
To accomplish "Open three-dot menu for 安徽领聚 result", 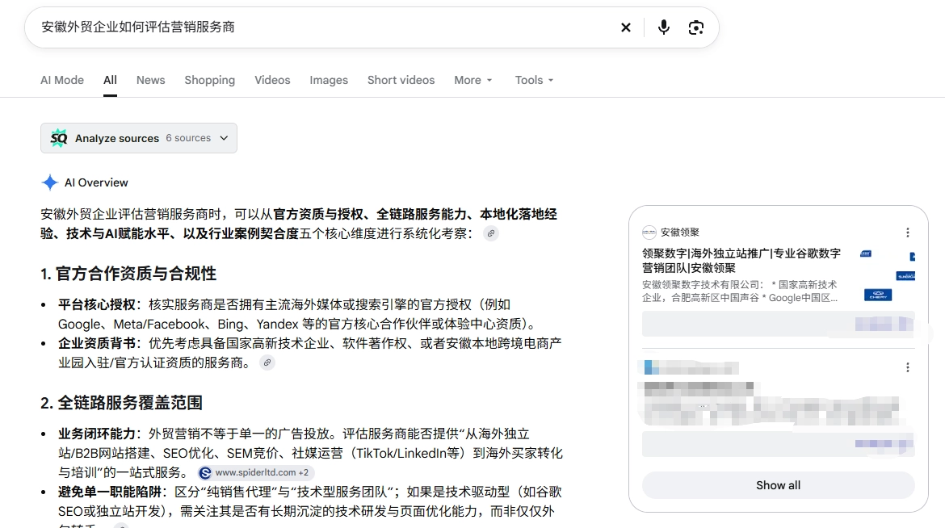I will coord(908,232).
